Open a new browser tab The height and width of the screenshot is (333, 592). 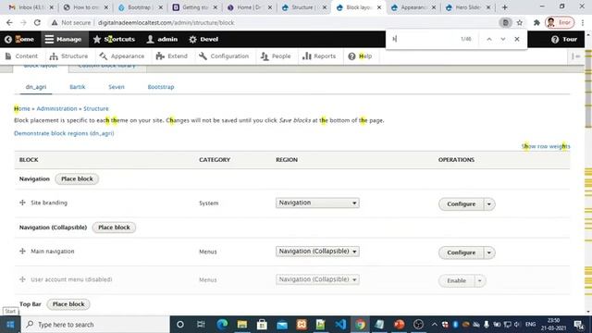(504, 7)
